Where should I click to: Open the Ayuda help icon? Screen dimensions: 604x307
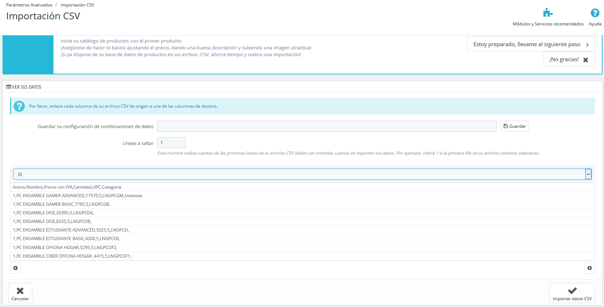[595, 13]
